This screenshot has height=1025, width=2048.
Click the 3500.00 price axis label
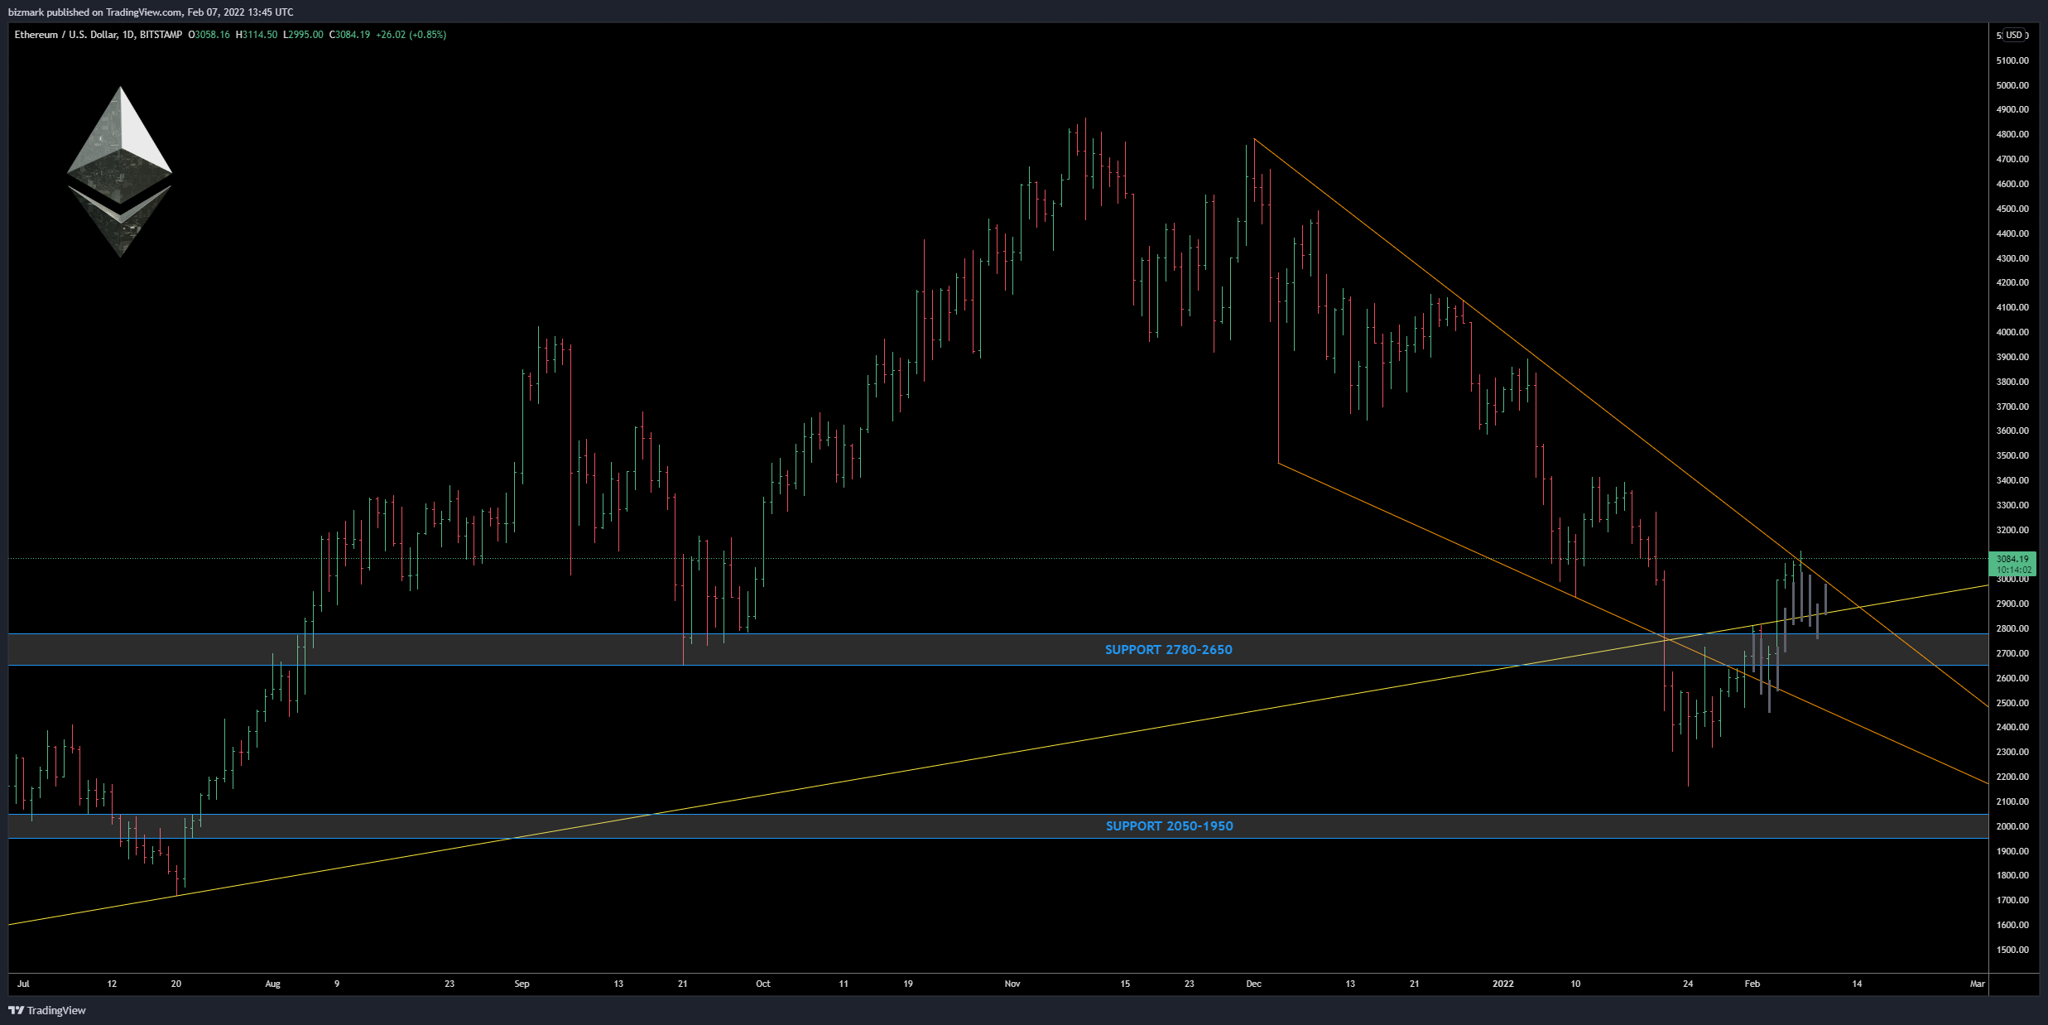[2012, 455]
